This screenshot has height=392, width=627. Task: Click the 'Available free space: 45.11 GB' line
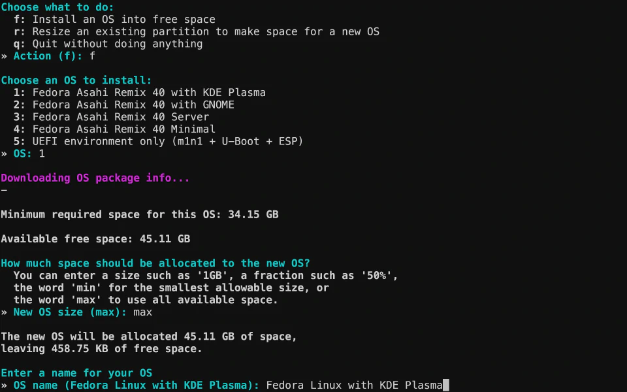(x=95, y=239)
